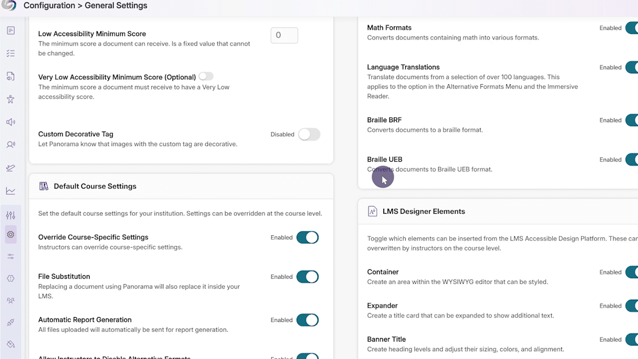
Task: Open the line chart analytics icon
Action: (10, 191)
